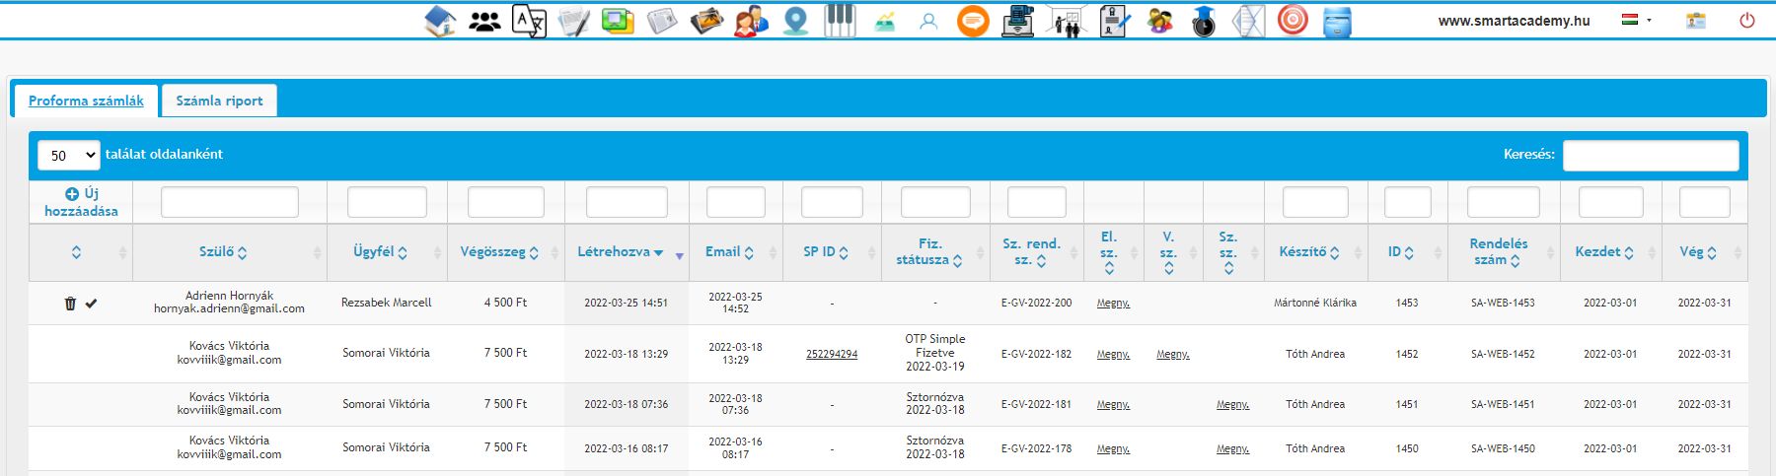The width and height of the screenshot is (1776, 476).
Task: Click the home house icon in toolbar
Action: pyautogui.click(x=440, y=21)
